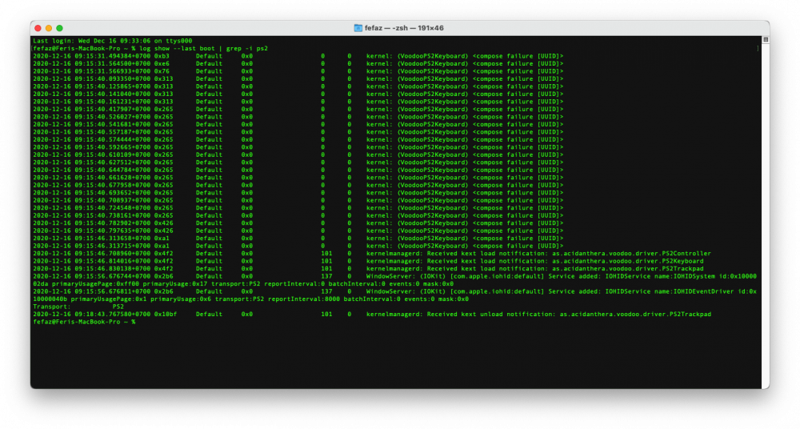Click timestamp '09:15:46.313658+0700'
Image resolution: width=800 pixels, height=429 pixels.
[113, 239]
